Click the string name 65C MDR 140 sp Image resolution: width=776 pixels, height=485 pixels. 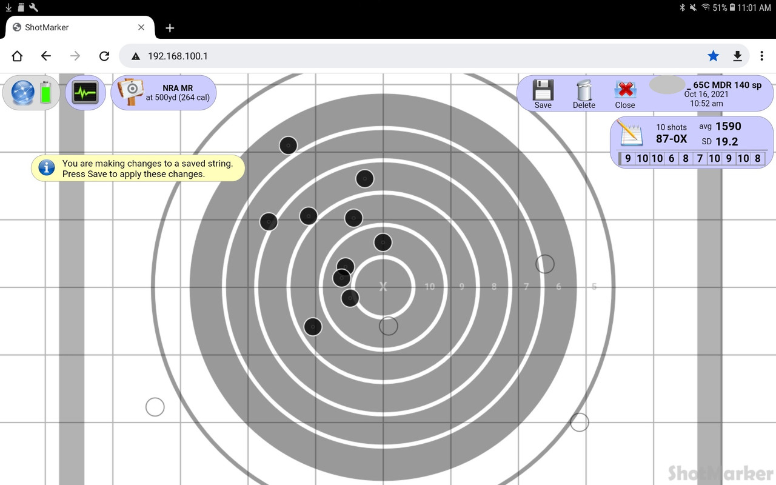(x=727, y=85)
